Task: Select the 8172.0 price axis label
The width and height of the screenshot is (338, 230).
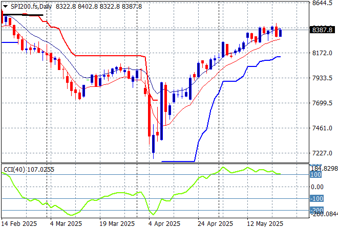Action: point(322,53)
